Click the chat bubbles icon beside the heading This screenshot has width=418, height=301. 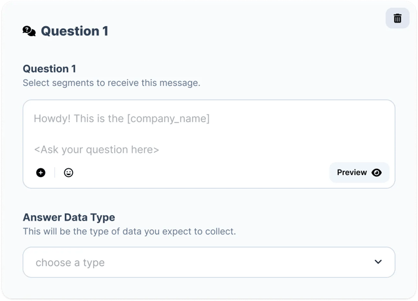tap(29, 31)
